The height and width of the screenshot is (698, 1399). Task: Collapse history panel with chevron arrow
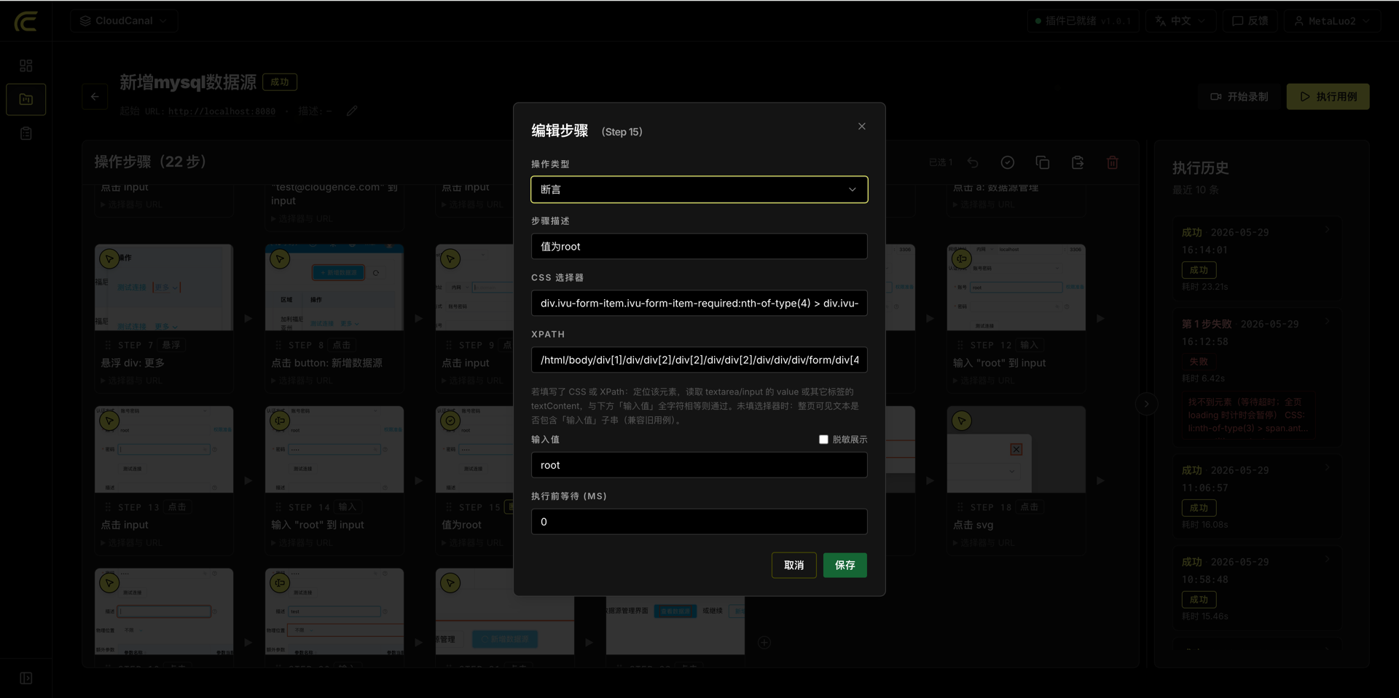(x=1146, y=404)
